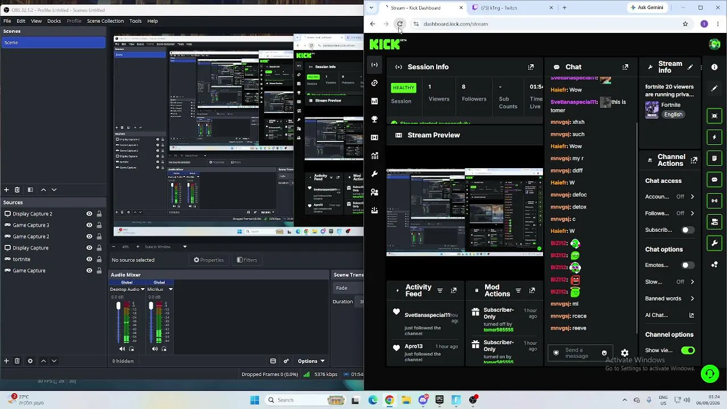
Task: Turn off Show viewer count switch
Action: [688, 350]
